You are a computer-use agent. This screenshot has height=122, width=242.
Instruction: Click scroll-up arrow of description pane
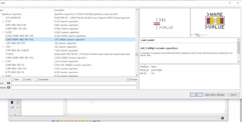click(x=238, y=39)
